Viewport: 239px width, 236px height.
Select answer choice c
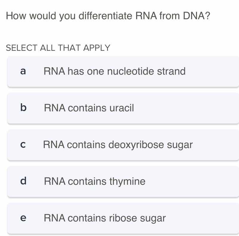tap(119, 145)
